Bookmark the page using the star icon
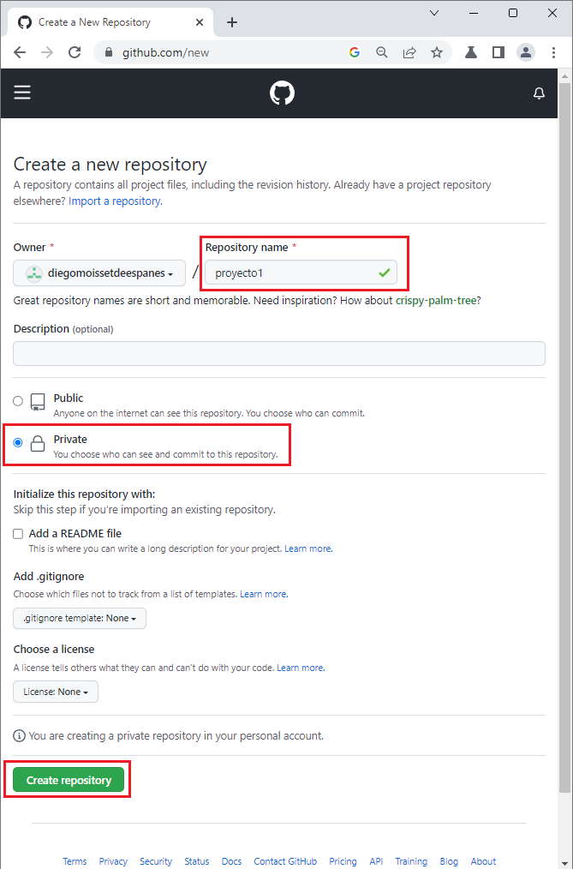573x869 pixels. pyautogui.click(x=437, y=52)
